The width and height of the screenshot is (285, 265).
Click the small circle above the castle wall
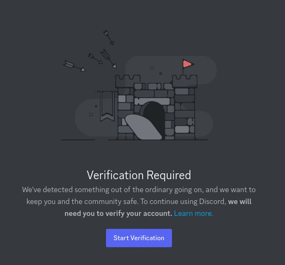click(160, 74)
